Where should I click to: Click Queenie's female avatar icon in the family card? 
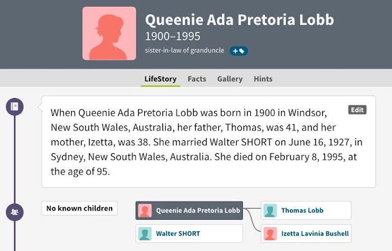tap(145, 211)
